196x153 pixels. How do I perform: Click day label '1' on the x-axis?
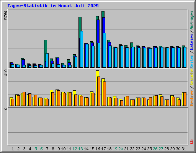13,149
